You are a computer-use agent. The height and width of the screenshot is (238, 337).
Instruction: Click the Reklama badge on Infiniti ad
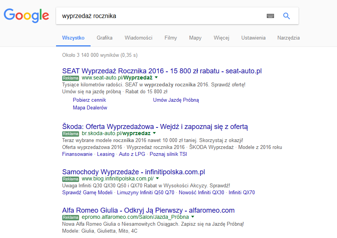[71, 179]
